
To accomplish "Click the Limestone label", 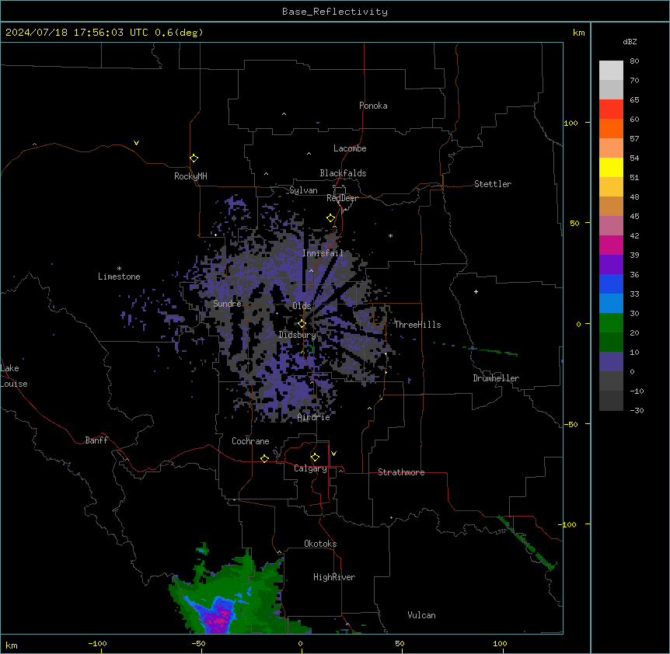I will (x=119, y=277).
